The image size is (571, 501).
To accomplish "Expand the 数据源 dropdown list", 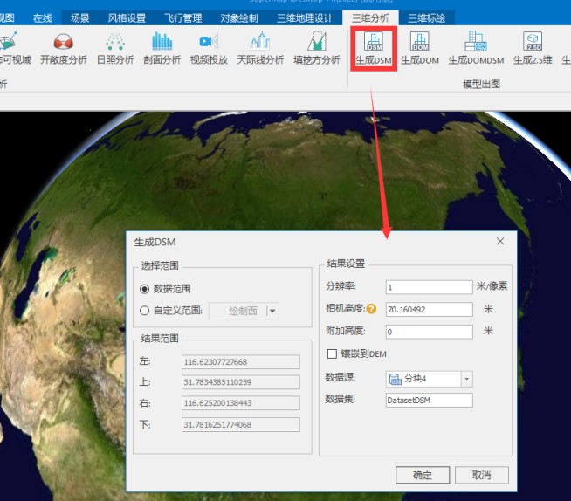I will [x=466, y=379].
